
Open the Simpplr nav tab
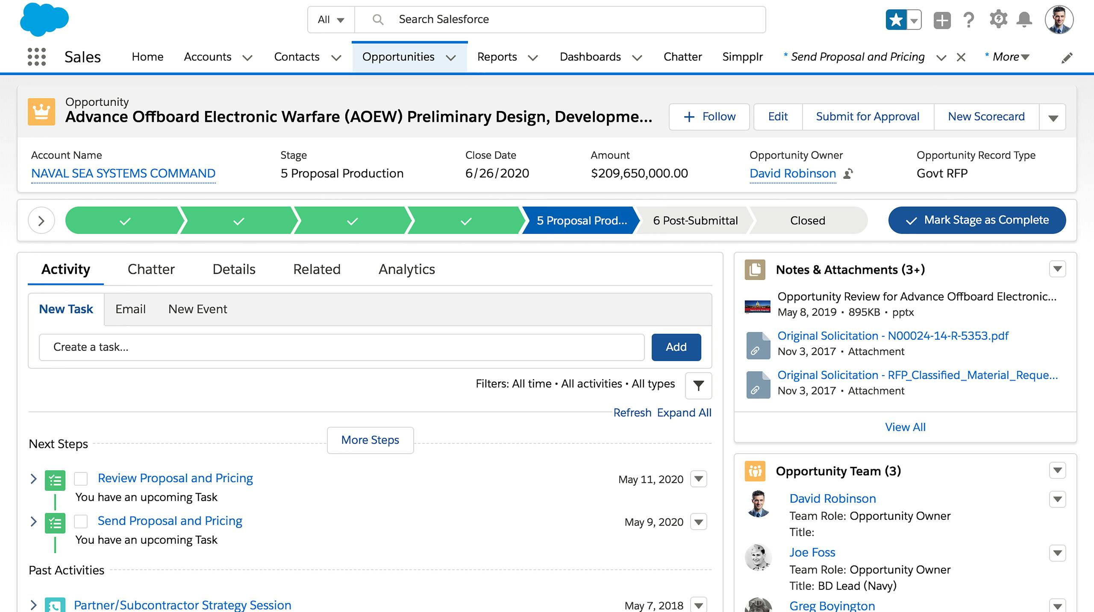[742, 57]
